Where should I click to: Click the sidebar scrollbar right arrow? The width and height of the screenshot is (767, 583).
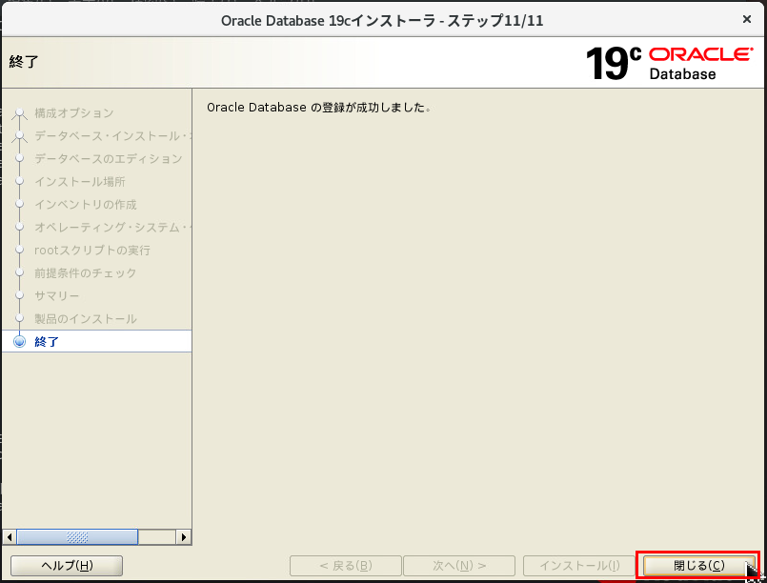tap(183, 537)
